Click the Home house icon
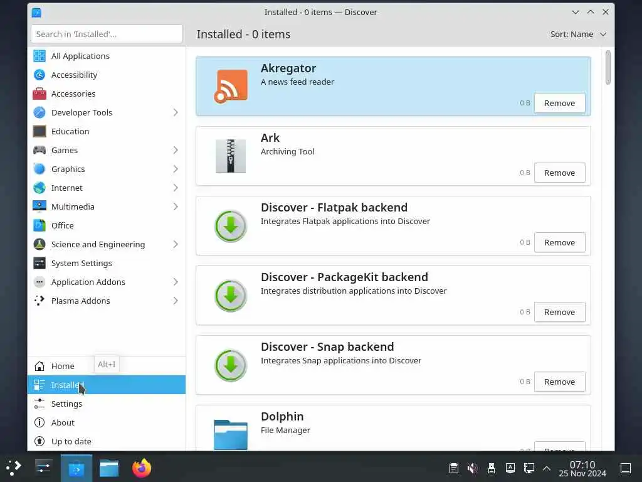 39,366
